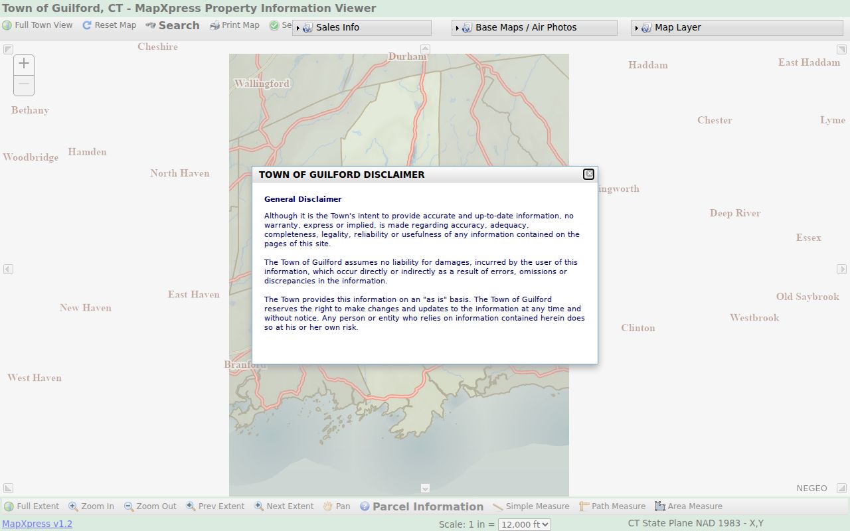Reset the map with Reset Map
The height and width of the screenshot is (531, 850).
coord(110,25)
